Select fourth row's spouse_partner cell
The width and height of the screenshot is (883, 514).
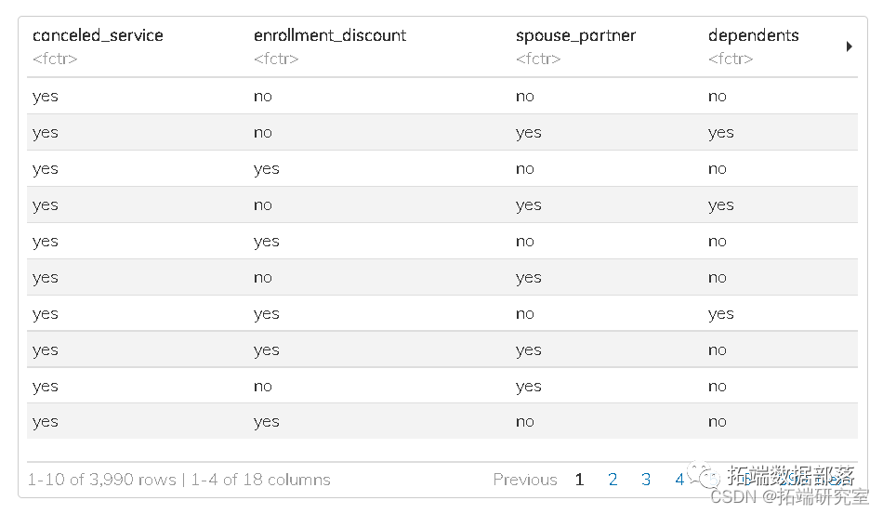point(529,204)
